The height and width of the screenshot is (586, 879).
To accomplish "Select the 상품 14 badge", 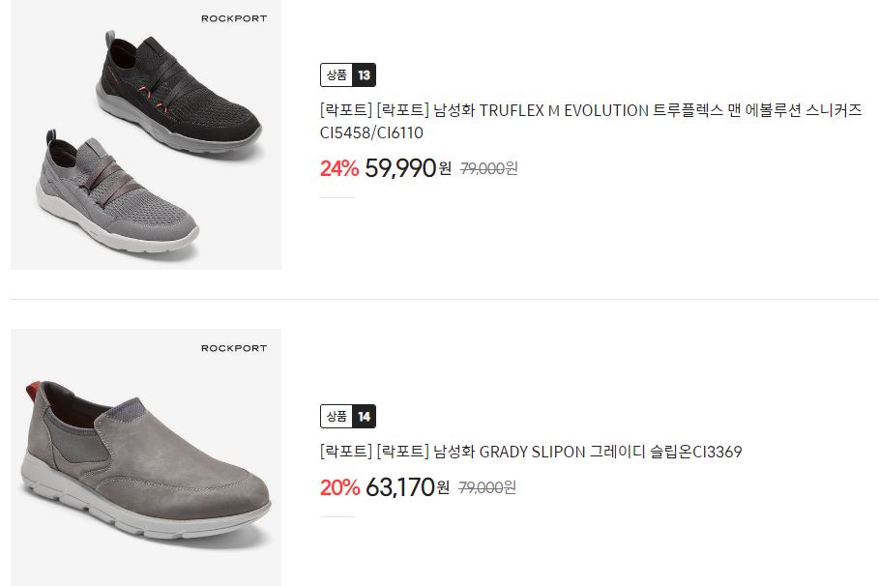I will click(x=347, y=416).
